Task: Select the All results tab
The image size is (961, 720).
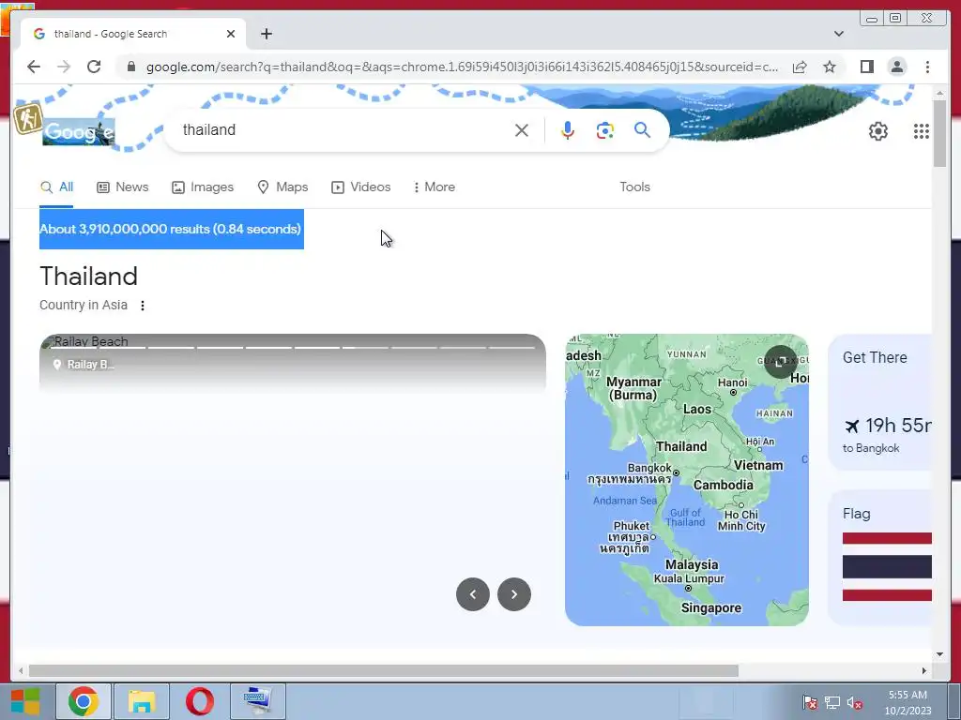Action: 56,187
